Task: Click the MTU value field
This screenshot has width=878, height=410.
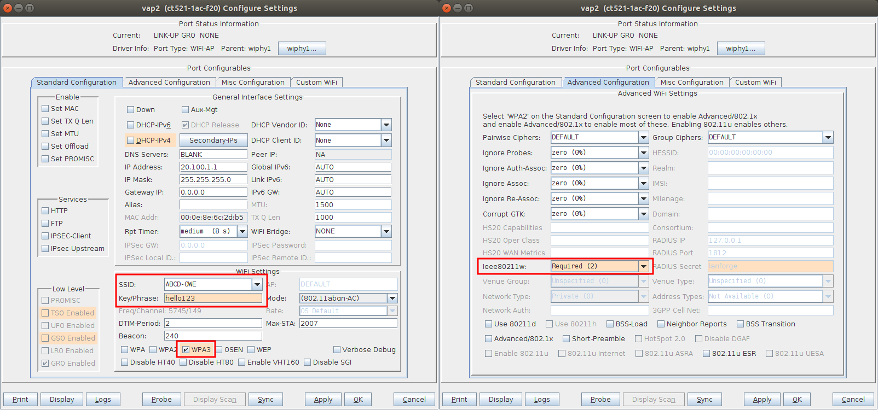Action: (x=353, y=205)
